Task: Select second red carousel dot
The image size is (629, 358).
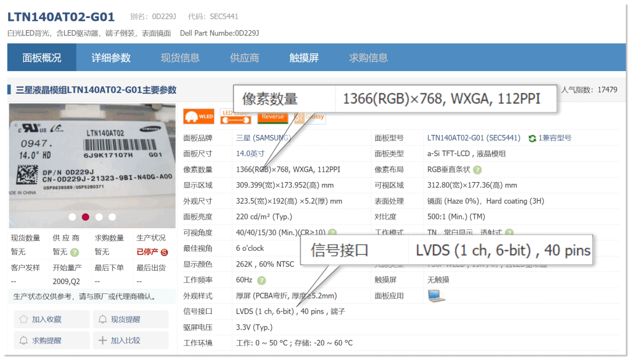Action: 86,217
